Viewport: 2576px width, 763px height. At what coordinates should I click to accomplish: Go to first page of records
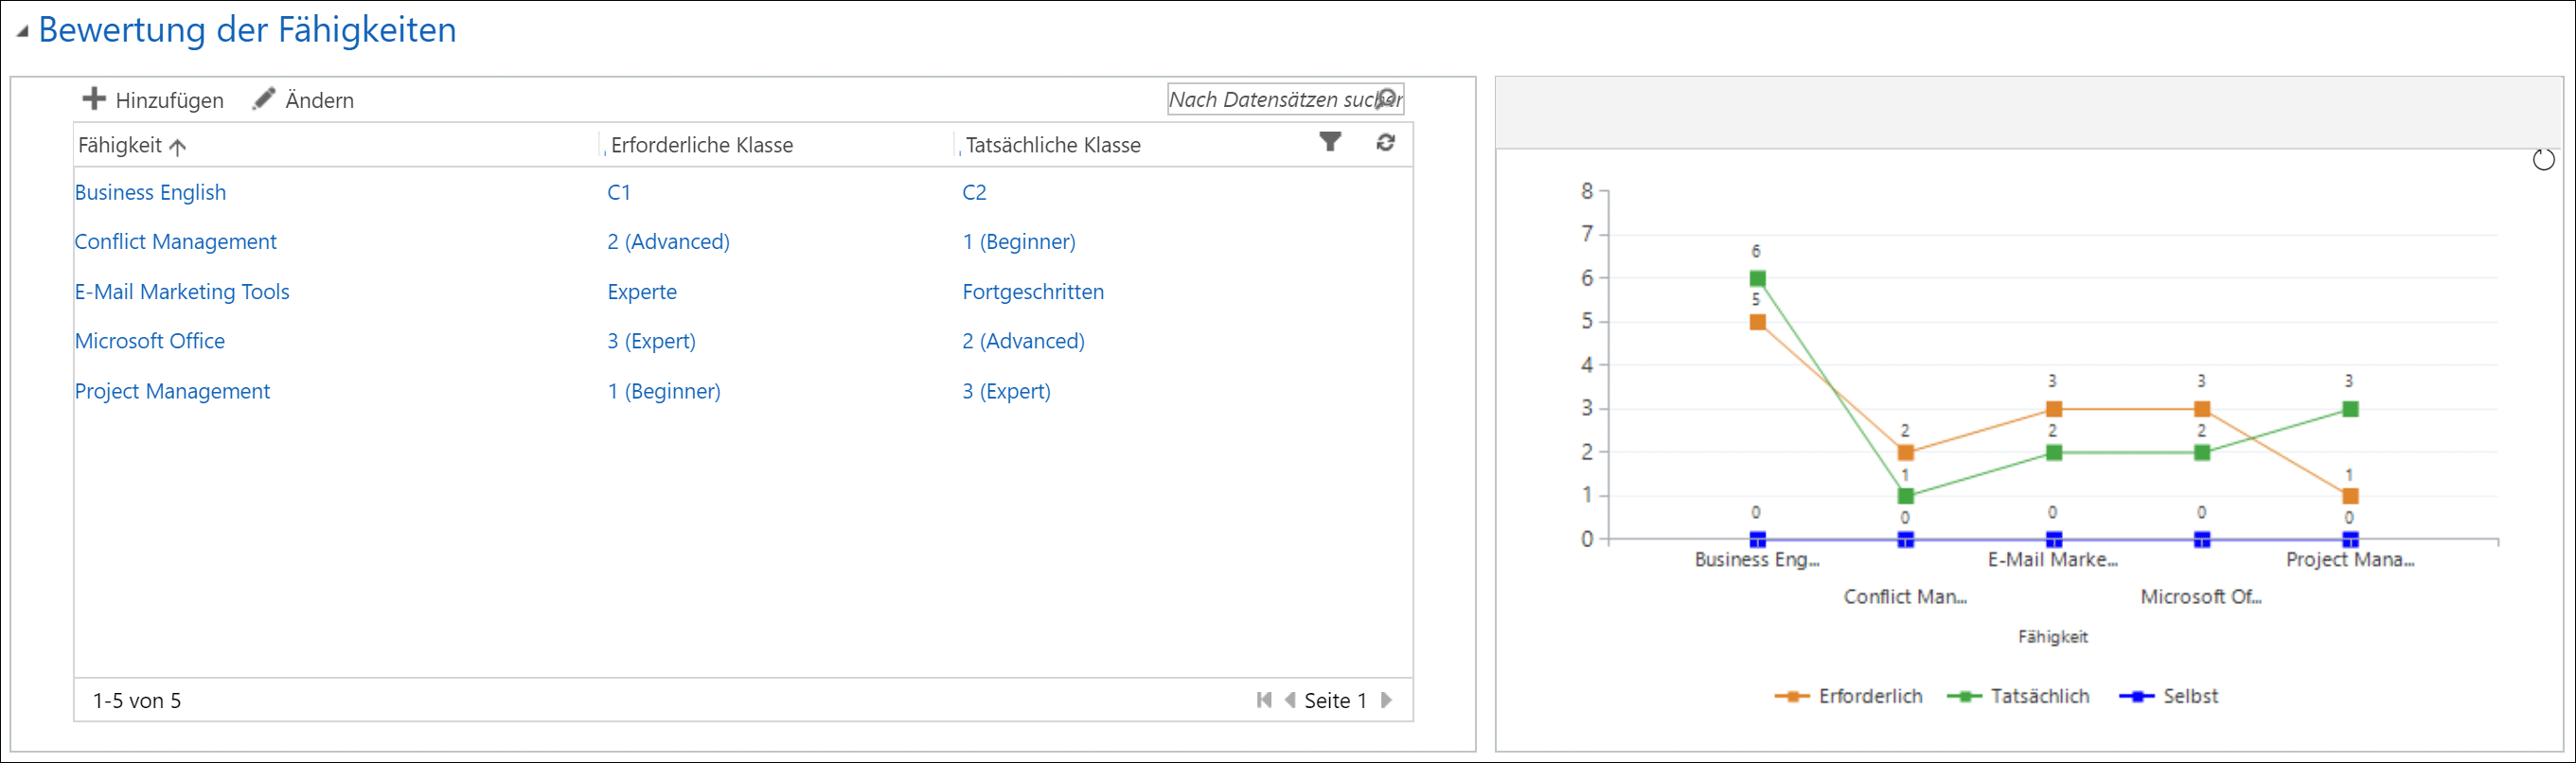1264,700
